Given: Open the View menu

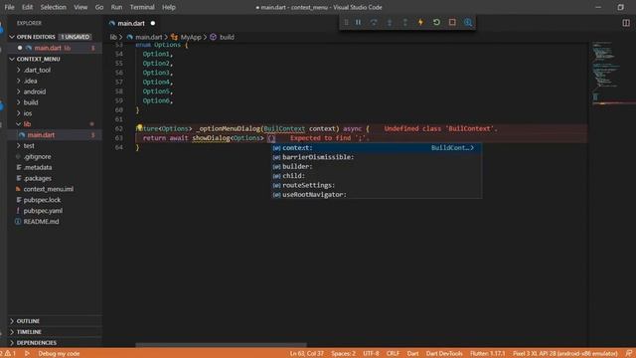Looking at the screenshot, I should [80, 7].
